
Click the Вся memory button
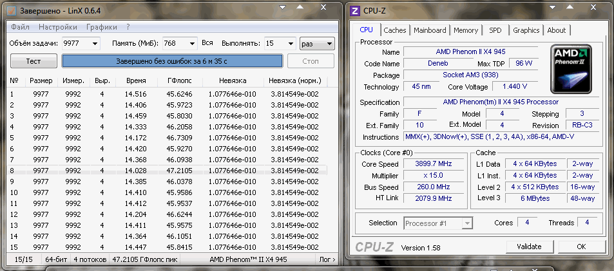tap(207, 43)
